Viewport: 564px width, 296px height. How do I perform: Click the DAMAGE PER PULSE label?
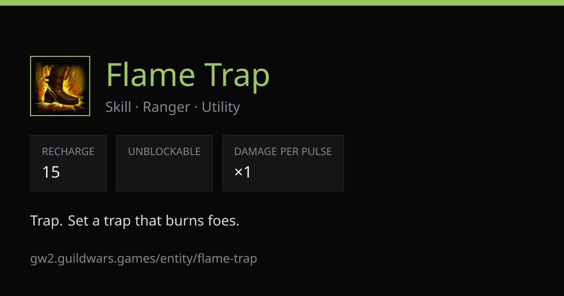(283, 152)
